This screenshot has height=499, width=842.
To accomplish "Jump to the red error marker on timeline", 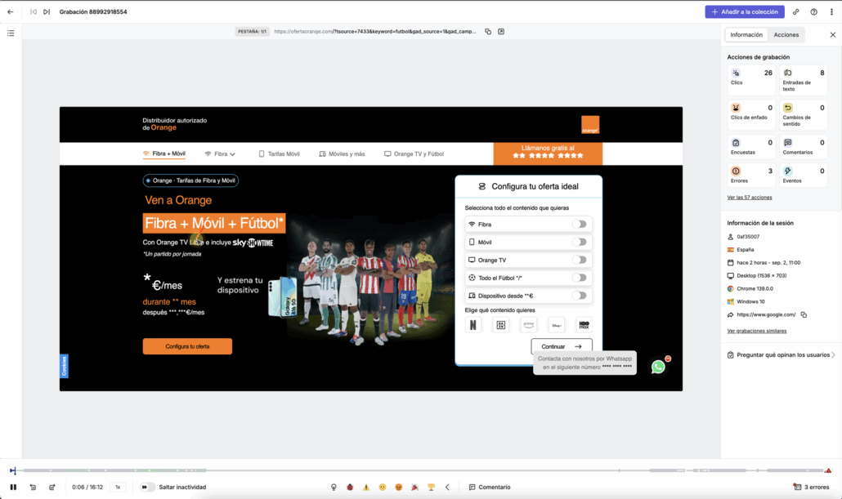I will pyautogui.click(x=828, y=470).
